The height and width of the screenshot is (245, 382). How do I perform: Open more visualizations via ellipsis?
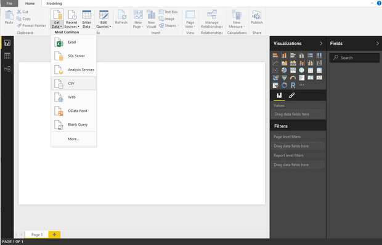302,85
